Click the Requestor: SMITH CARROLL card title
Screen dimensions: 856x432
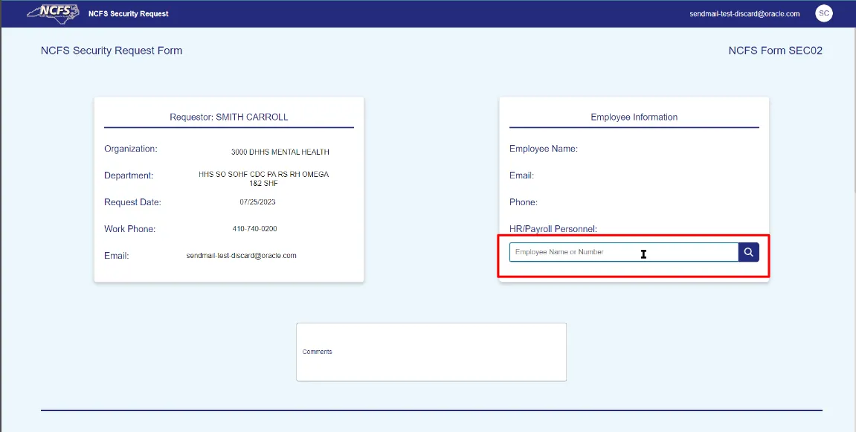228,117
